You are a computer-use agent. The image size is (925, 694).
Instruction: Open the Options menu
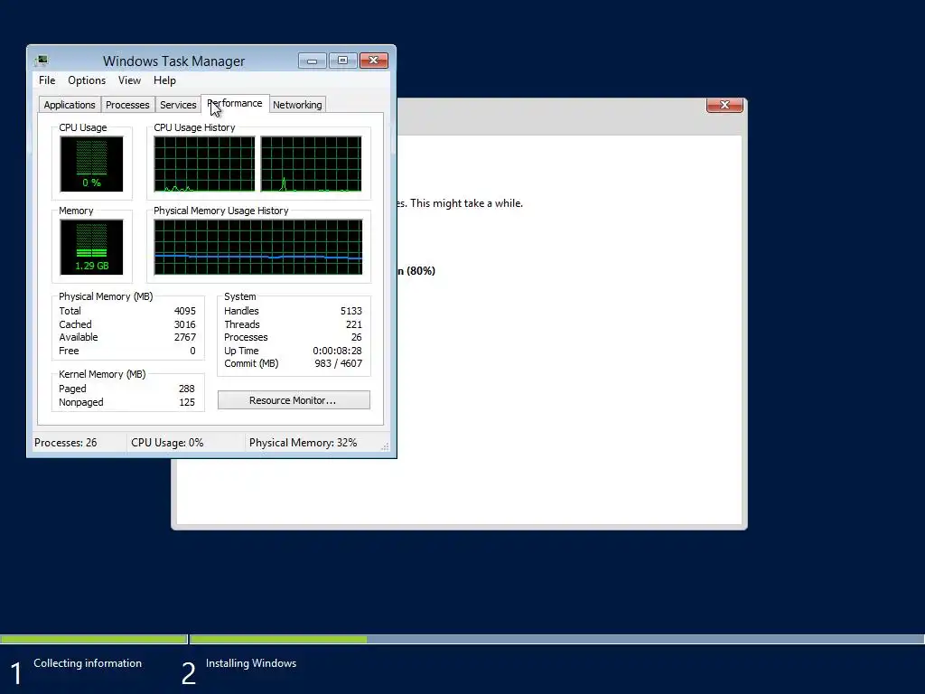pyautogui.click(x=86, y=80)
